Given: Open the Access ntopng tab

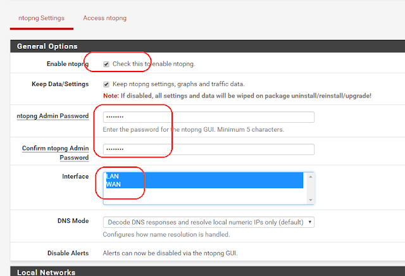Looking at the screenshot, I should tap(104, 18).
